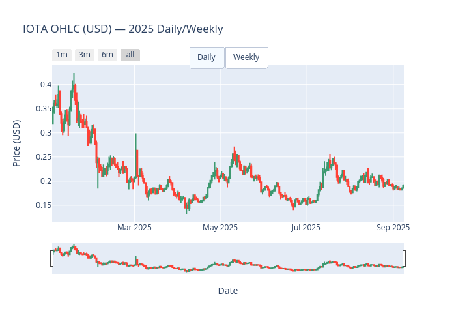Click the chart title 'IOTA OHLC (USD)'
Screen dimensions: 456x326
tap(67, 29)
